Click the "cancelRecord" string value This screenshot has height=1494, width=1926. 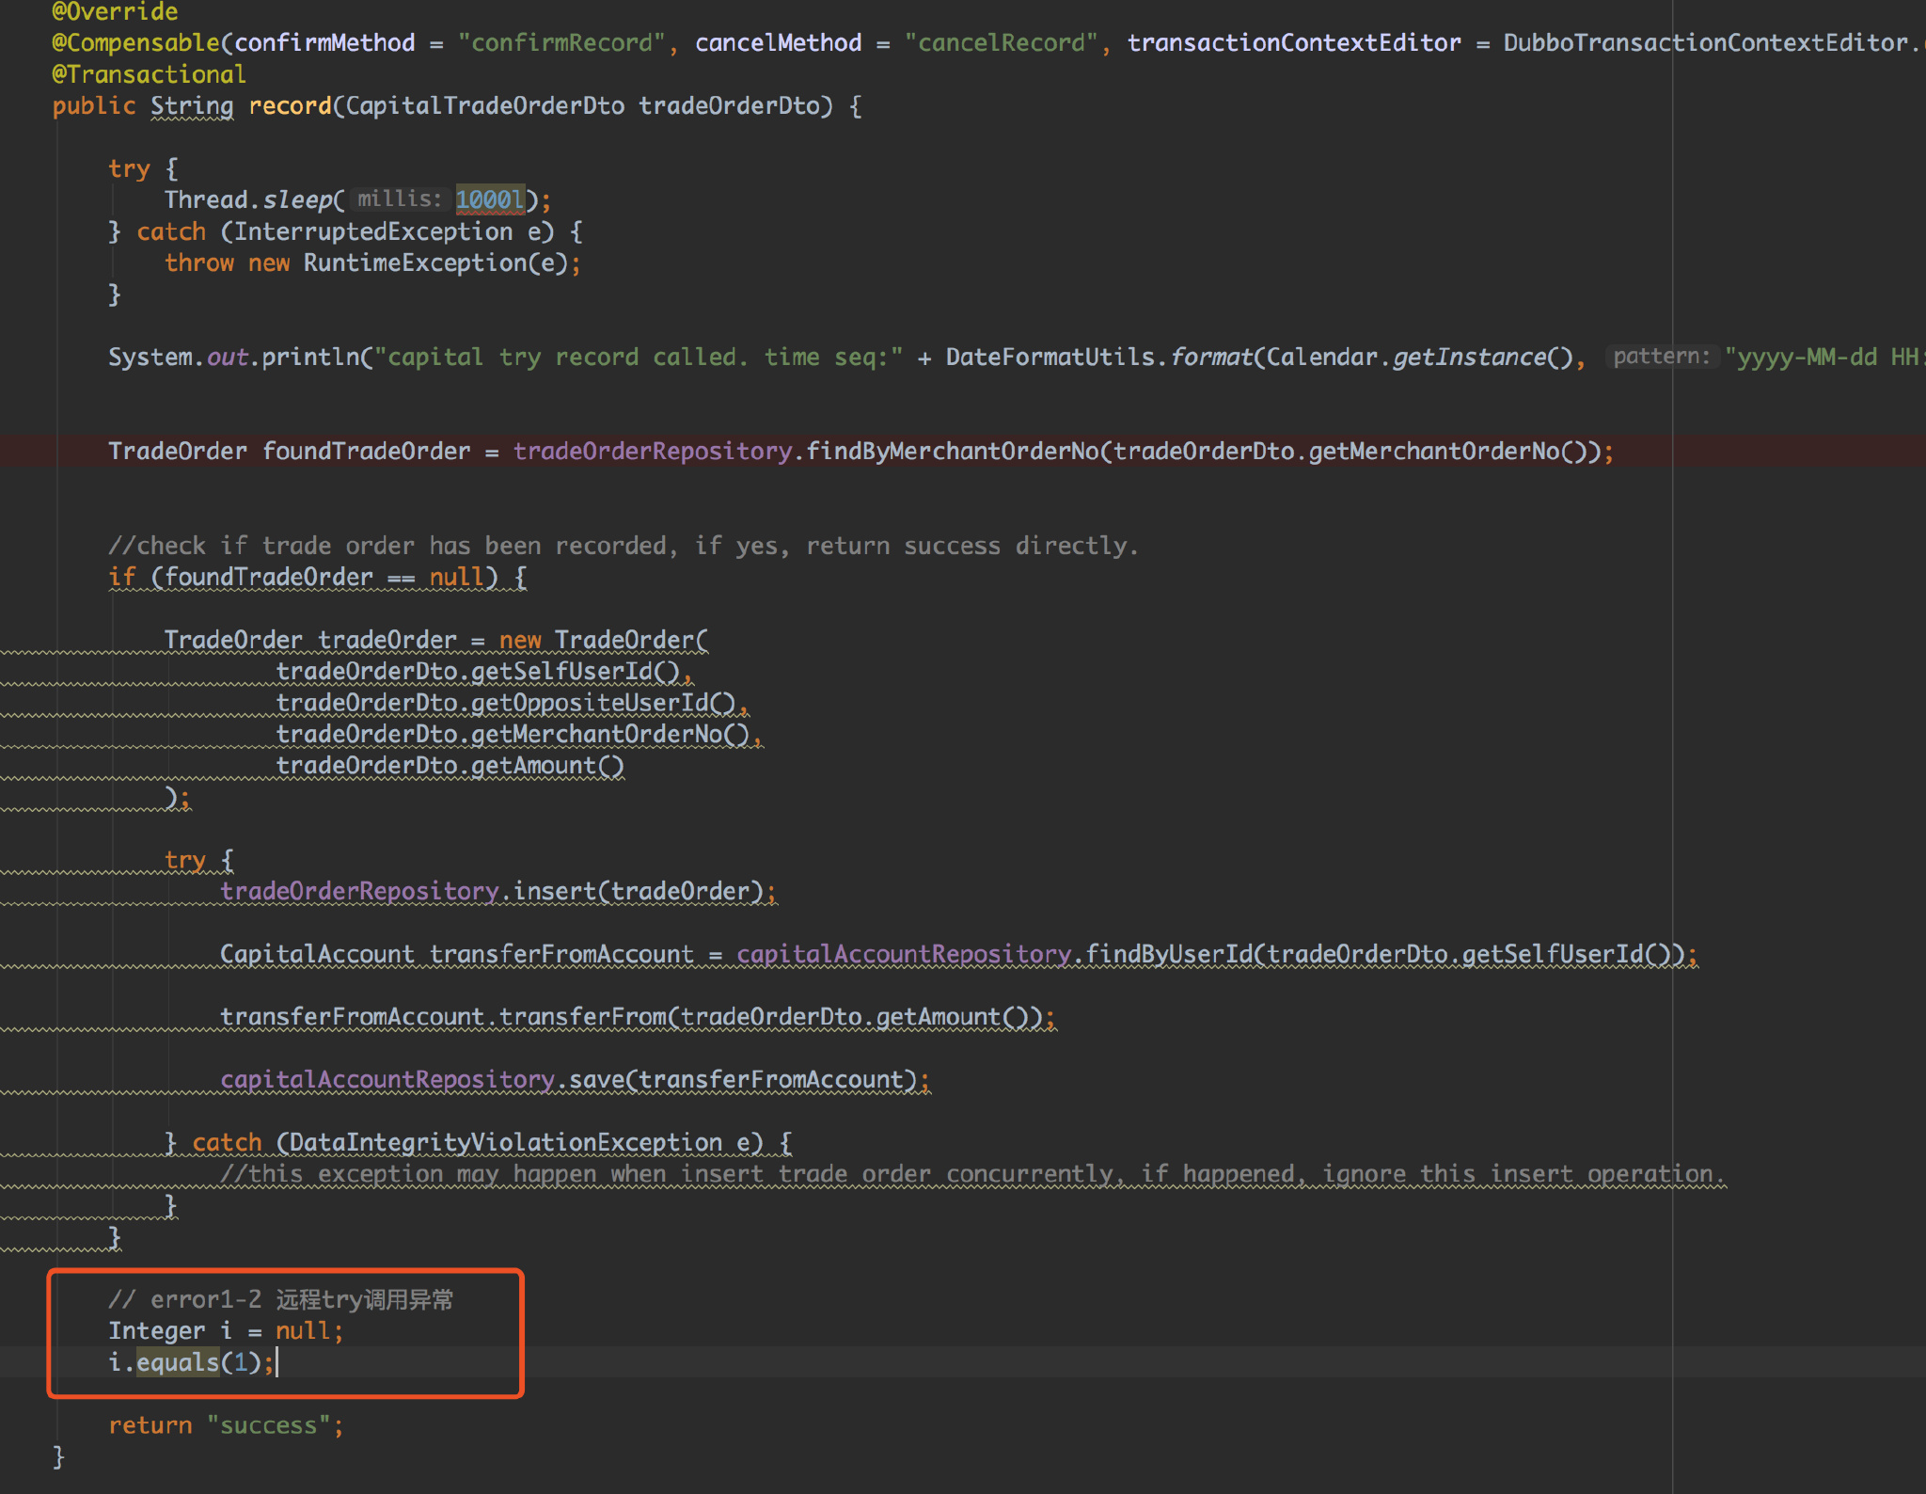click(x=1001, y=43)
